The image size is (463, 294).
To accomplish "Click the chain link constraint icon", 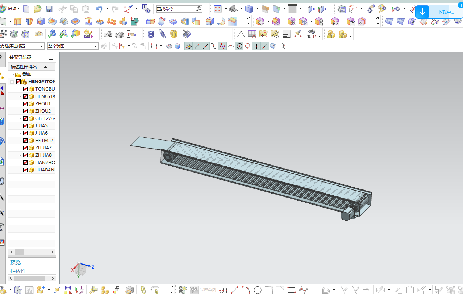I will (x=143, y=290).
